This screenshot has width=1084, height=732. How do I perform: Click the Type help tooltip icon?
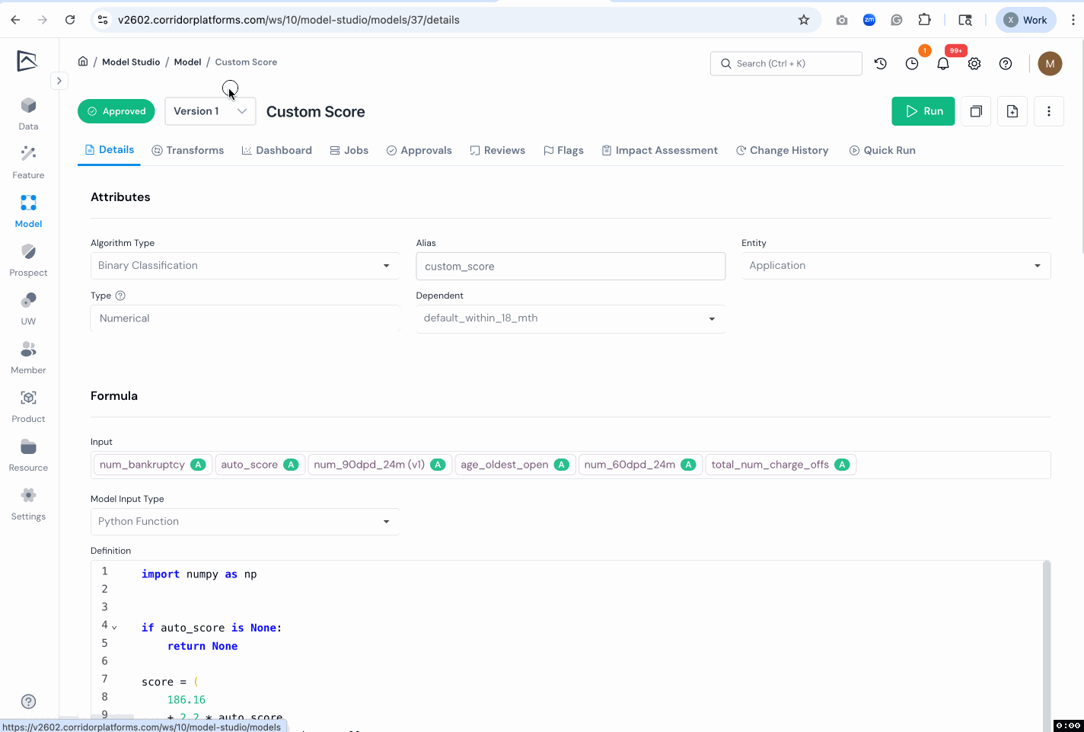click(120, 296)
